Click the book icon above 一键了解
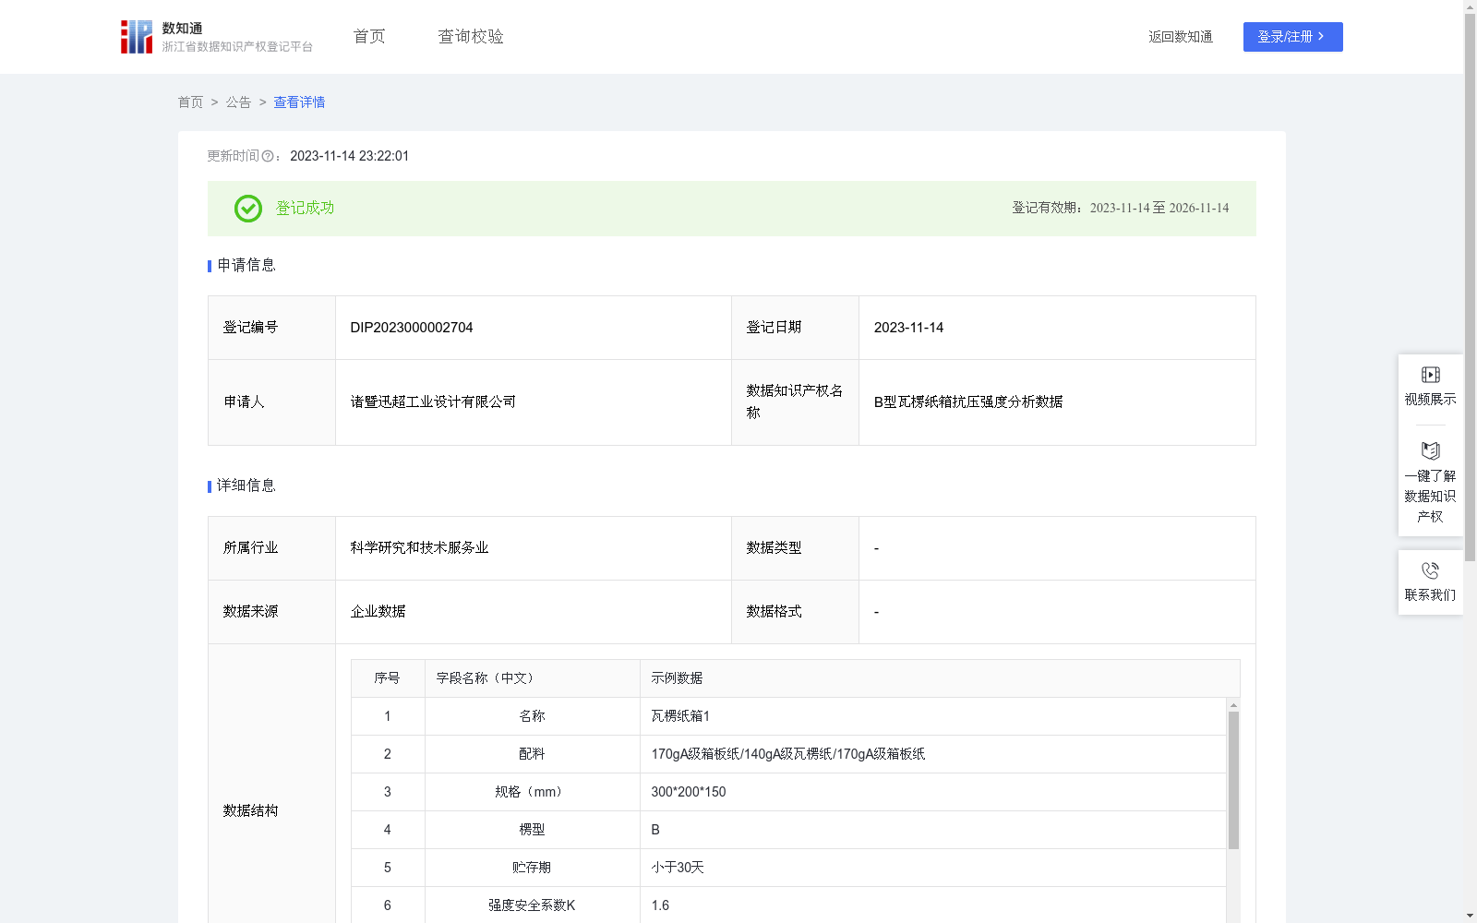 point(1430,451)
